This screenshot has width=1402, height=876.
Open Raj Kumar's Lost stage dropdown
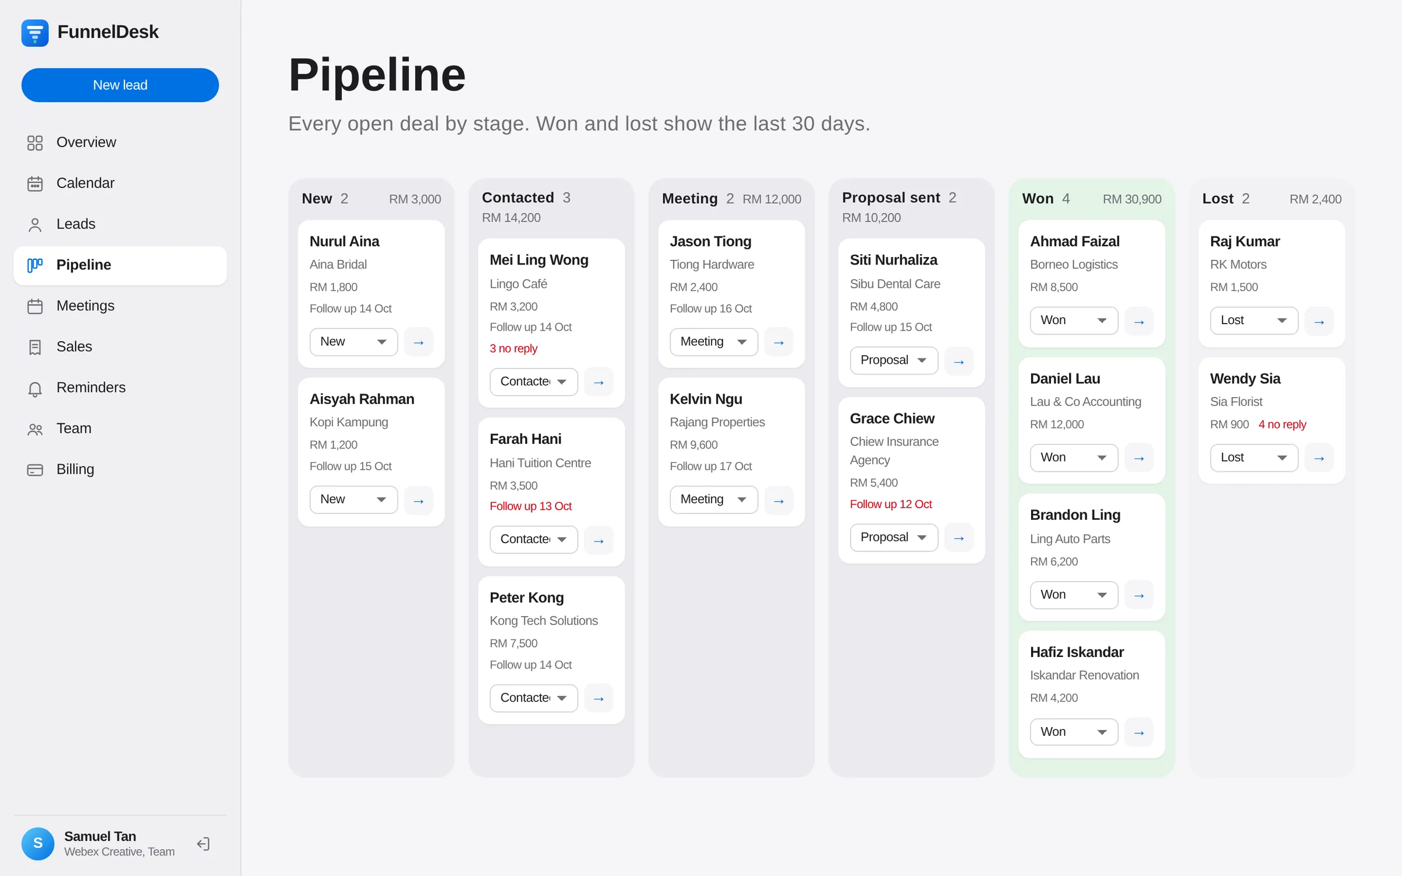(x=1254, y=321)
